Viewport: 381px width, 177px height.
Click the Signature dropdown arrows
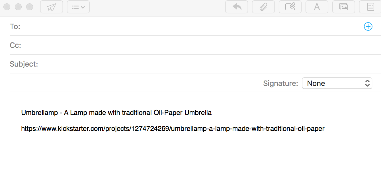367,83
